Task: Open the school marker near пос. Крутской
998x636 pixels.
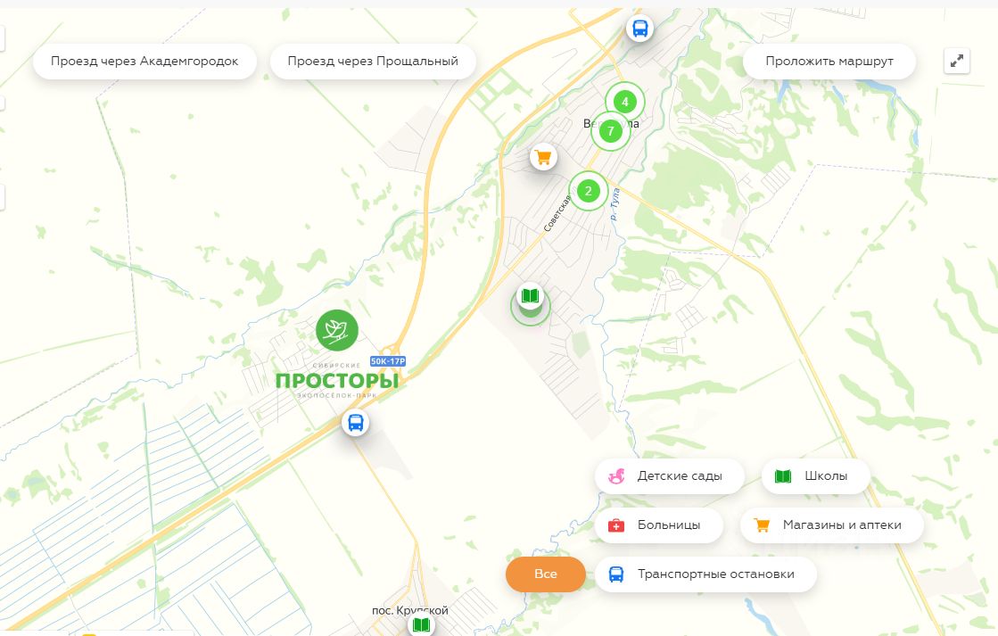Action: 421,625
